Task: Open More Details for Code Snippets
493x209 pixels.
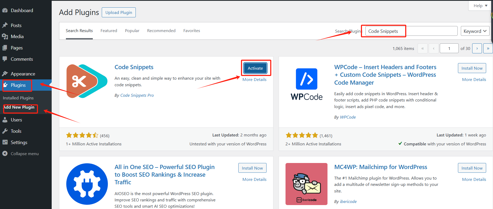Action: [x=254, y=79]
